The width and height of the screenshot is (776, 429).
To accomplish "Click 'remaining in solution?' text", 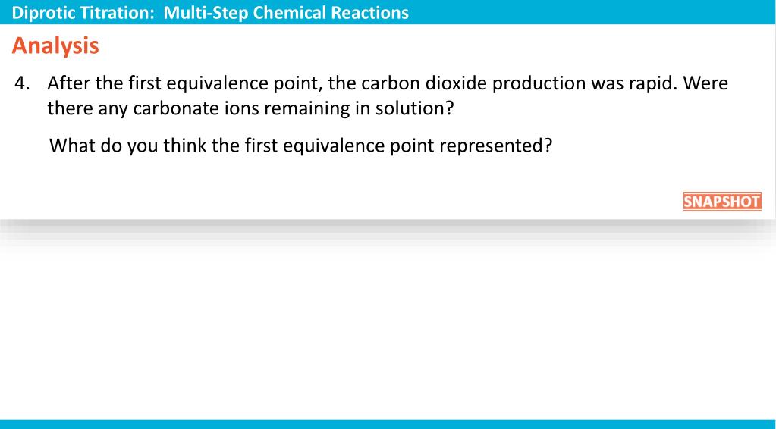I will coord(359,108).
